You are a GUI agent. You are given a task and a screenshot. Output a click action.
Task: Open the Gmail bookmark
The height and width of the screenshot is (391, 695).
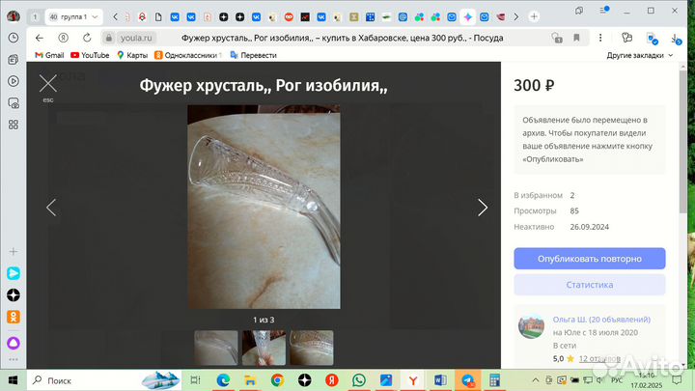[49, 55]
